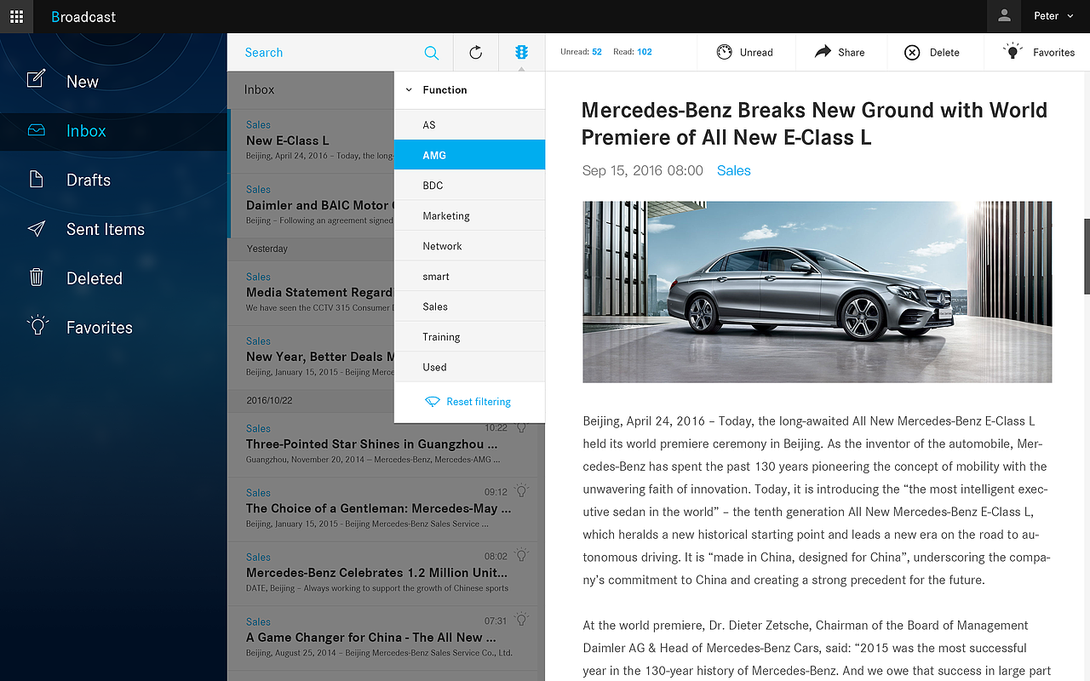
Task: Click Reset filtering link
Action: pos(479,402)
